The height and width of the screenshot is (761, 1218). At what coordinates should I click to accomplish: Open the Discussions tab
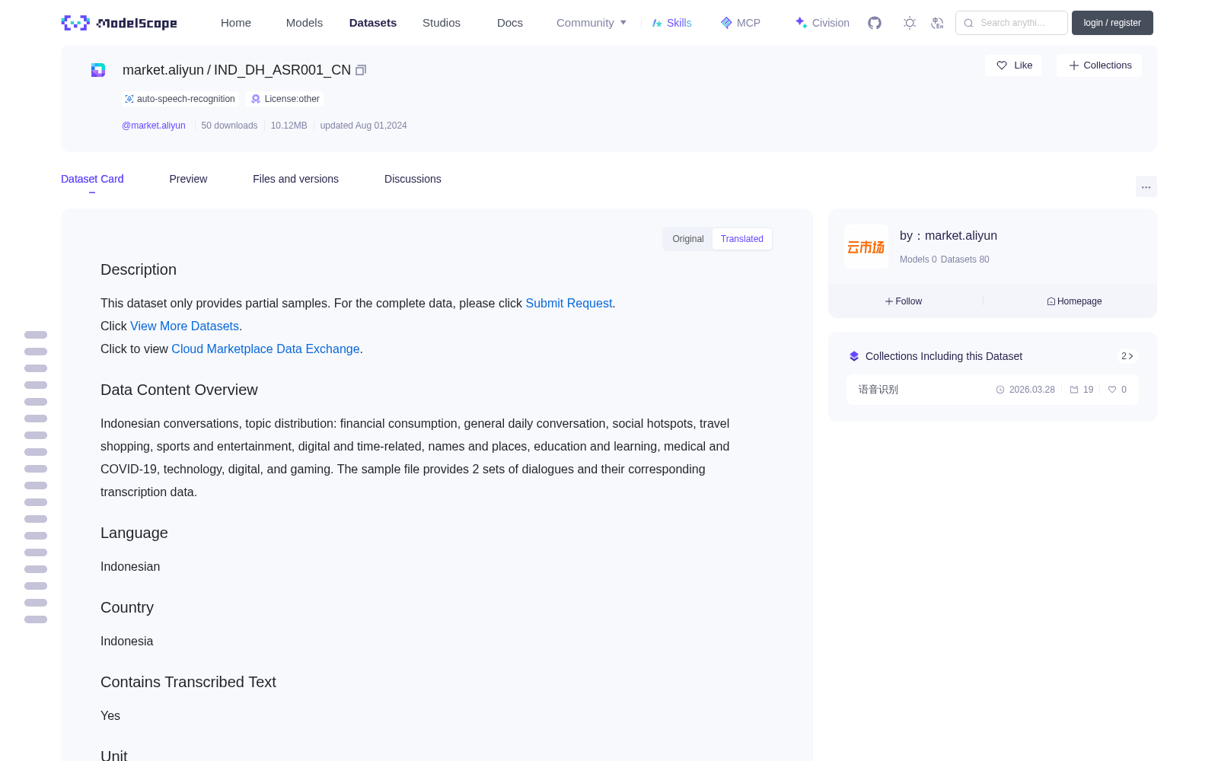point(413,179)
